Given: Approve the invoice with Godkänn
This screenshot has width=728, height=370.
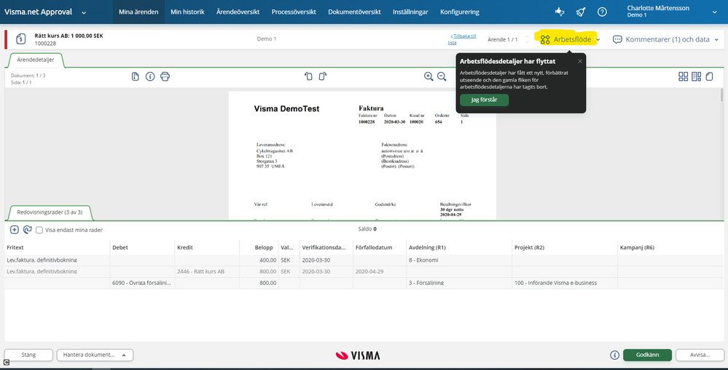Looking at the screenshot, I should tap(647, 355).
